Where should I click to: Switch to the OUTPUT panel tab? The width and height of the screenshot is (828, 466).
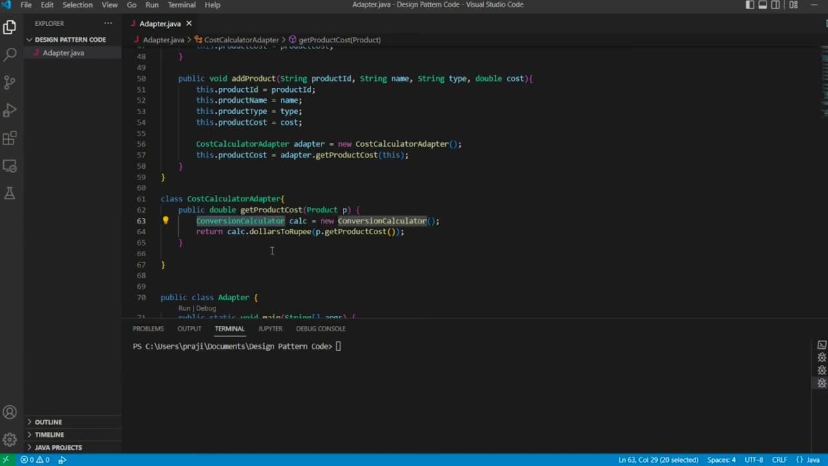190,329
